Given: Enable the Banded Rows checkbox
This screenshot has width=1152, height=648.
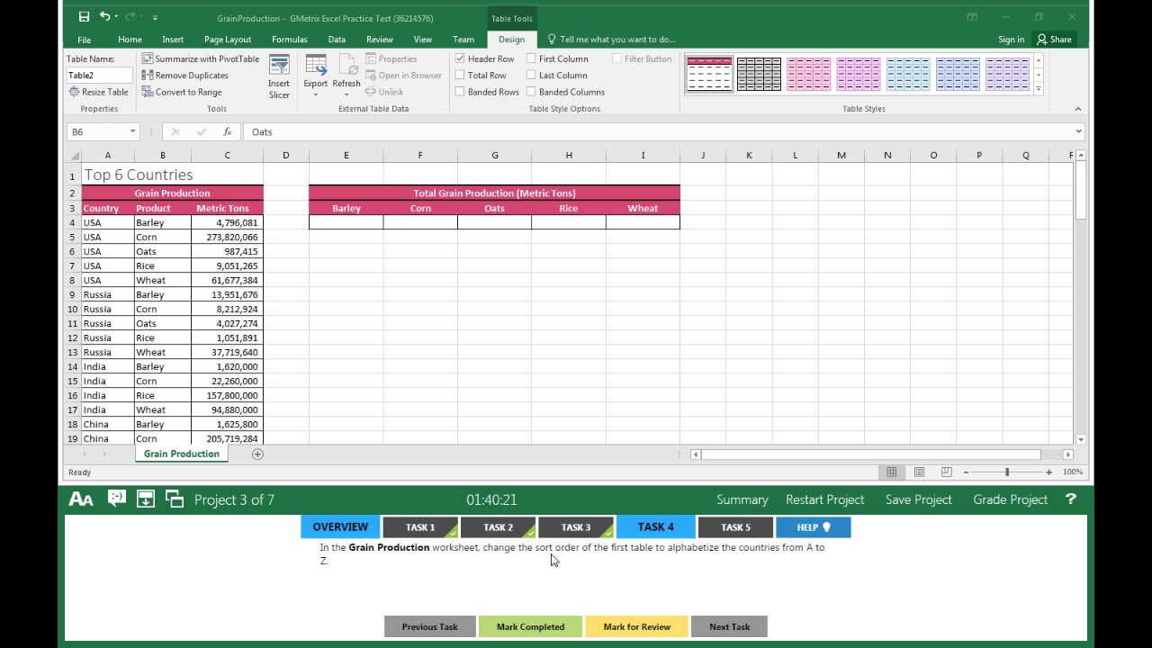Looking at the screenshot, I should 460,92.
